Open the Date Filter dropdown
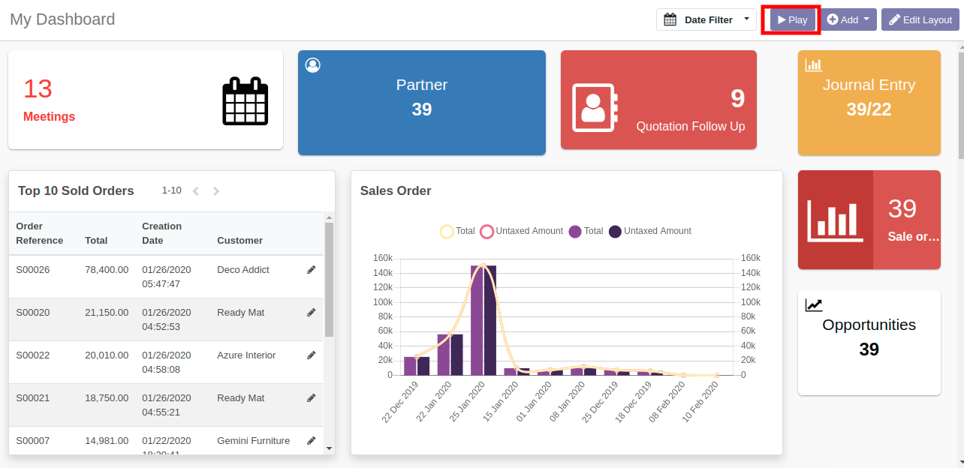The width and height of the screenshot is (964, 468). click(x=706, y=19)
